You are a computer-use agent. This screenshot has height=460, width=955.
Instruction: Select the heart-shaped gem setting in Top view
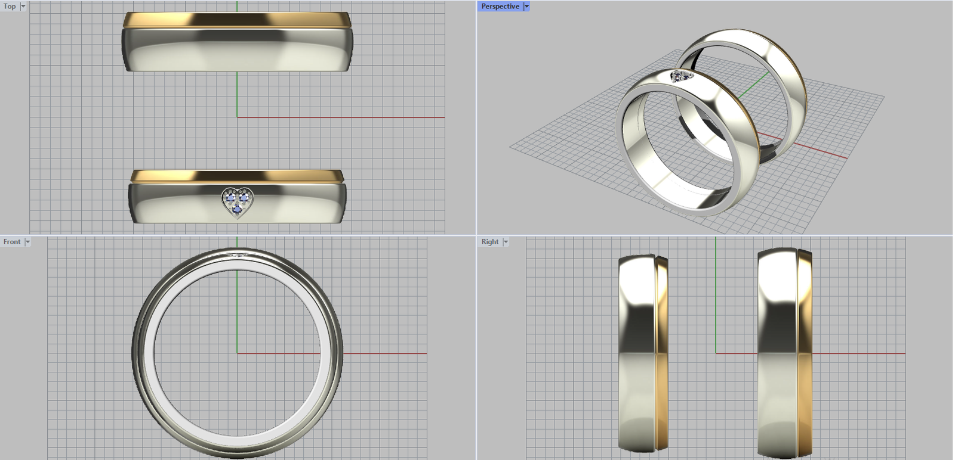(x=238, y=201)
